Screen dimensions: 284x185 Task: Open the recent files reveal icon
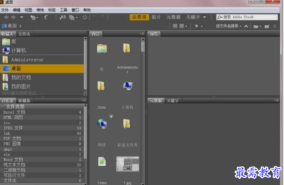[34, 18]
